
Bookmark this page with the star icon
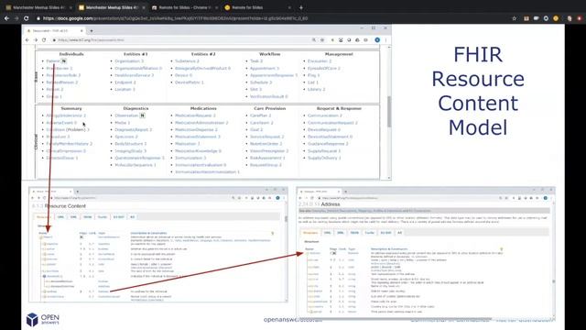click(515, 18)
